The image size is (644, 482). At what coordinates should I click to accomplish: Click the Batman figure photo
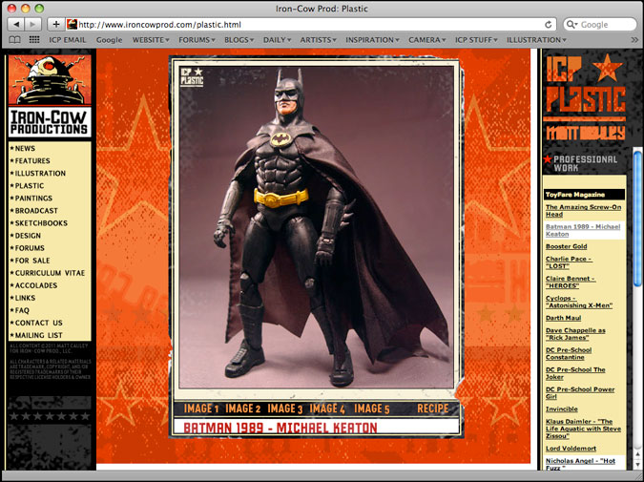(316, 227)
